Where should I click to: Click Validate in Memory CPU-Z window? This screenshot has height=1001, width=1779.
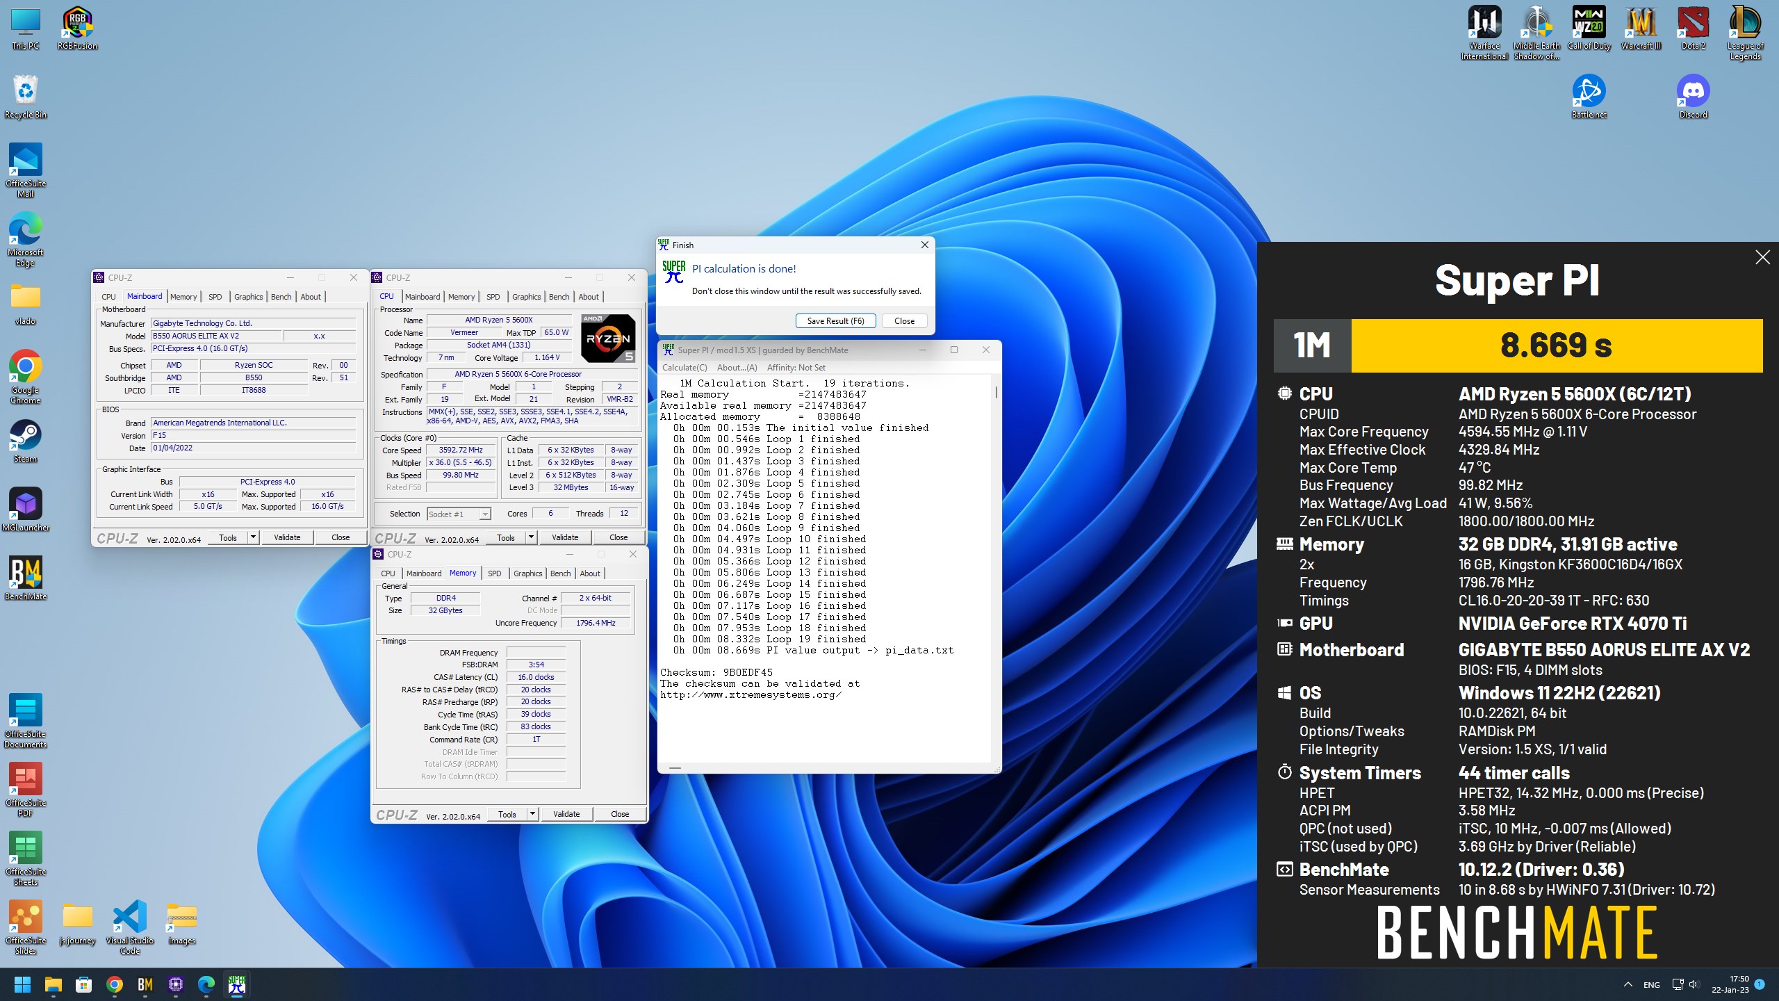tap(566, 814)
